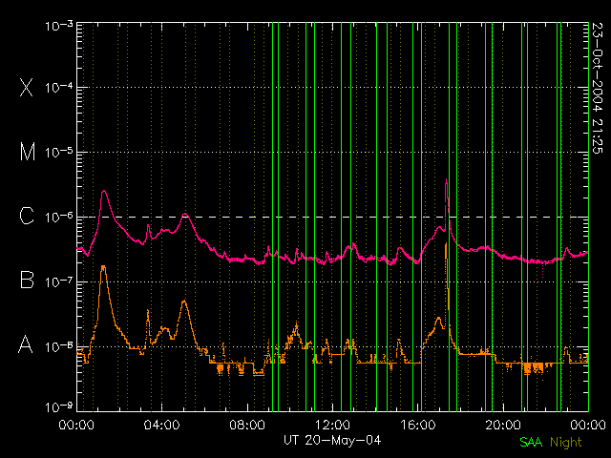Viewport: 611px width, 458px height.
Task: Click the A flare class label
Action: pyautogui.click(x=26, y=344)
